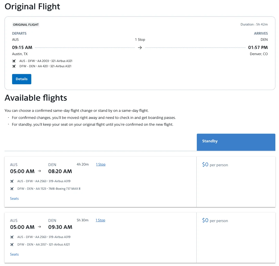Click plane icon beside AA 1523 Boeing 737
The height and width of the screenshot is (266, 279).
click(12, 189)
